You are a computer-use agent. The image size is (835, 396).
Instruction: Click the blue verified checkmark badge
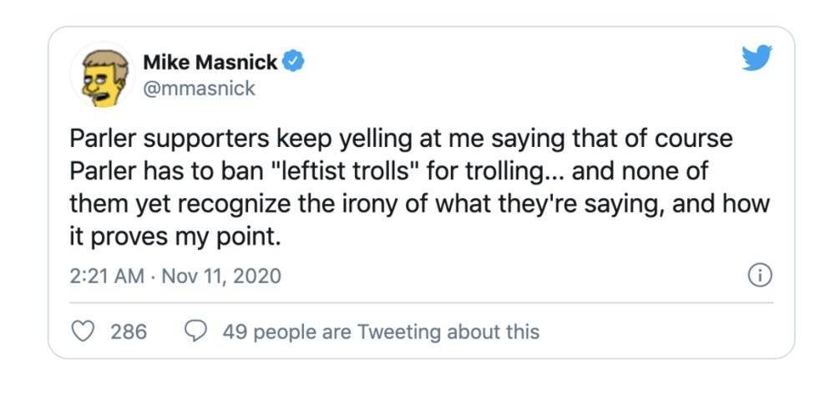293,63
